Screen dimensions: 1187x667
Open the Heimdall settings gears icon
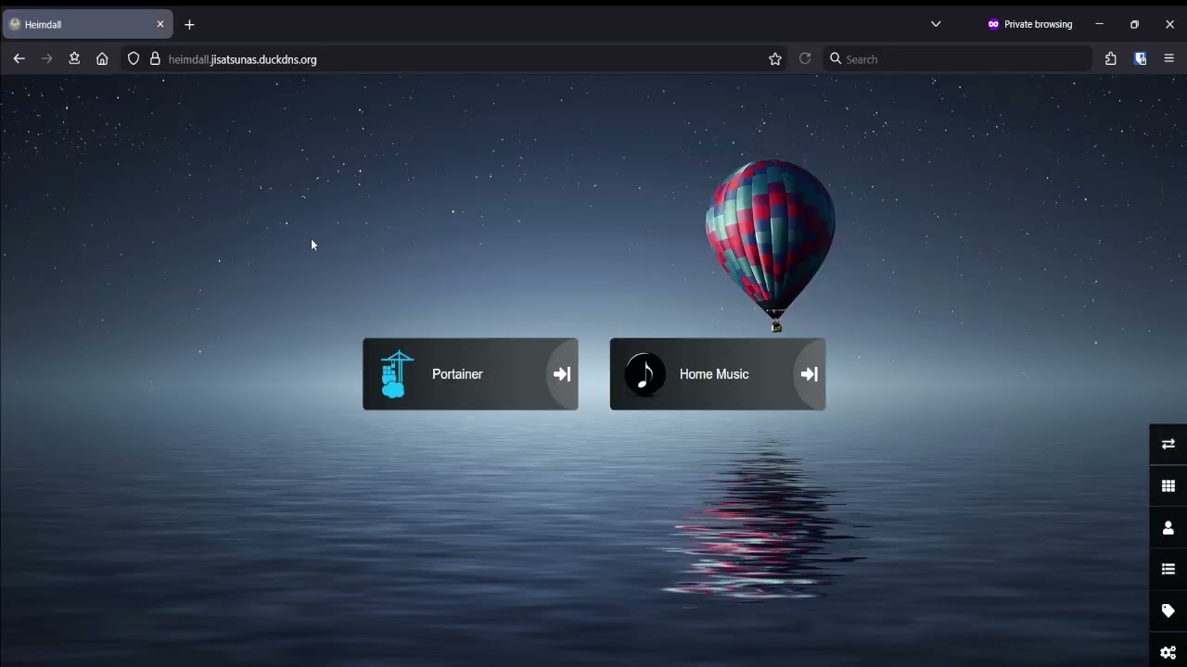(1168, 652)
